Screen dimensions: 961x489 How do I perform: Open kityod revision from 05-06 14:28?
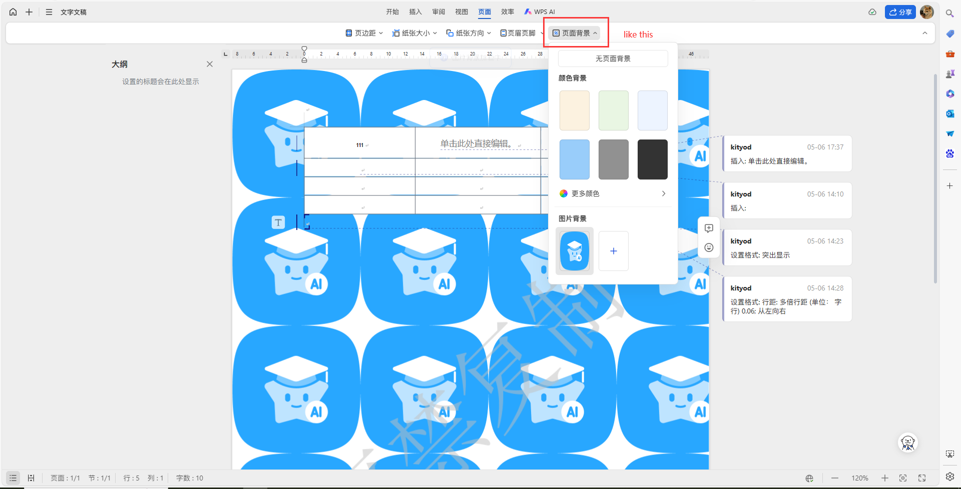787,299
